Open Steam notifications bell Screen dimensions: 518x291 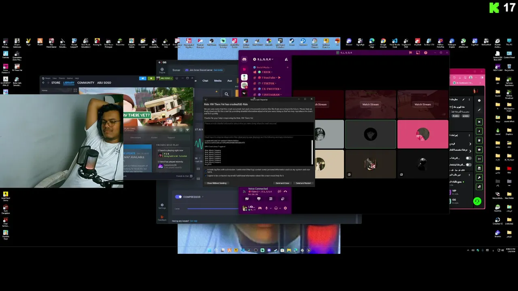[x=151, y=78]
